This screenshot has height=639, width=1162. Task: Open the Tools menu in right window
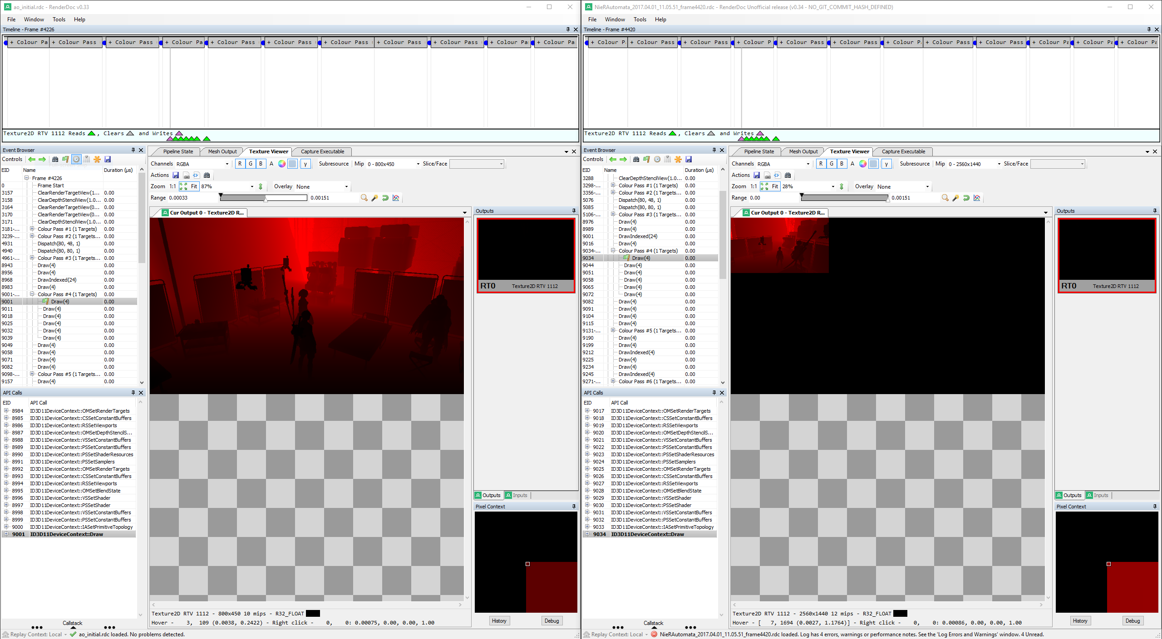click(640, 20)
